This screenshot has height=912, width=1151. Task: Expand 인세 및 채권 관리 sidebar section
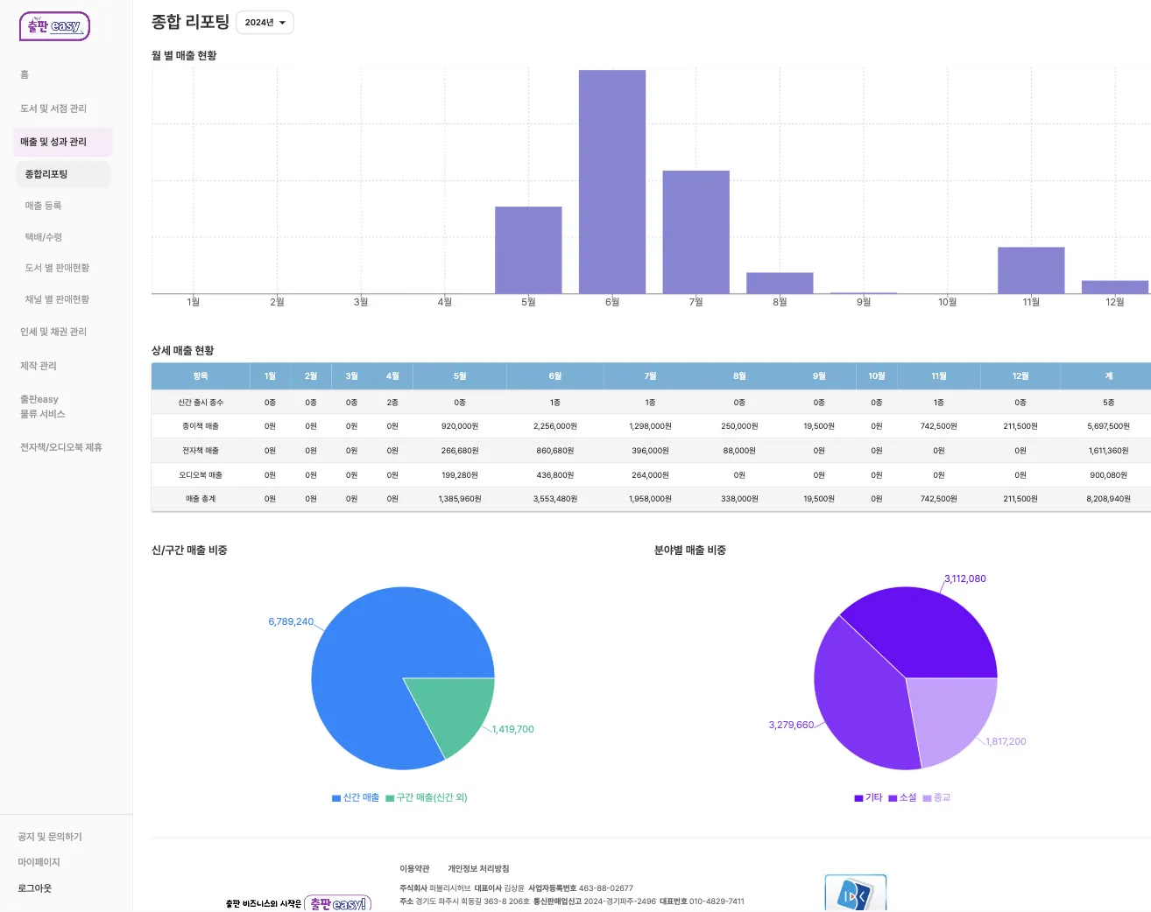coord(53,332)
